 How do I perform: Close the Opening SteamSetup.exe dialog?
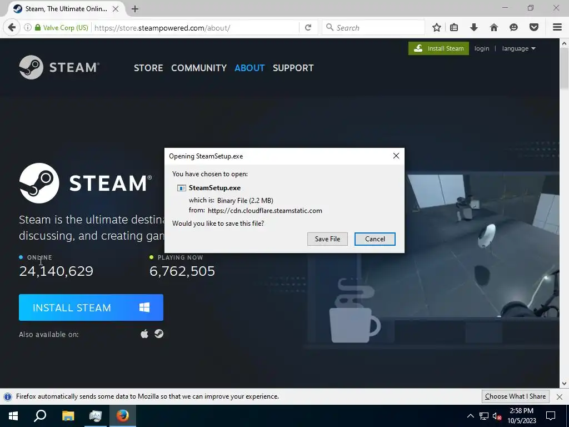396,156
